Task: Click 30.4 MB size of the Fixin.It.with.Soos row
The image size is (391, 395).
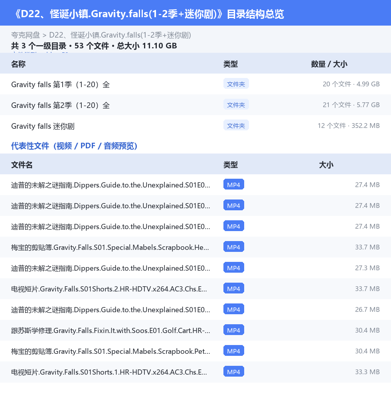Action: pos(367,330)
